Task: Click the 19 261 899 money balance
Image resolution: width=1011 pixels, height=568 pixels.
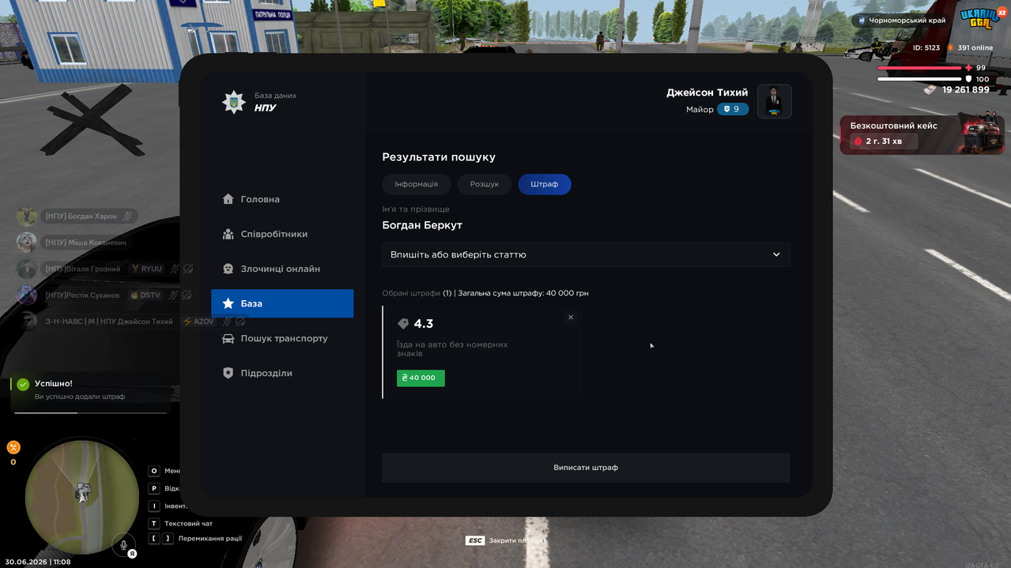Action: 965,90
